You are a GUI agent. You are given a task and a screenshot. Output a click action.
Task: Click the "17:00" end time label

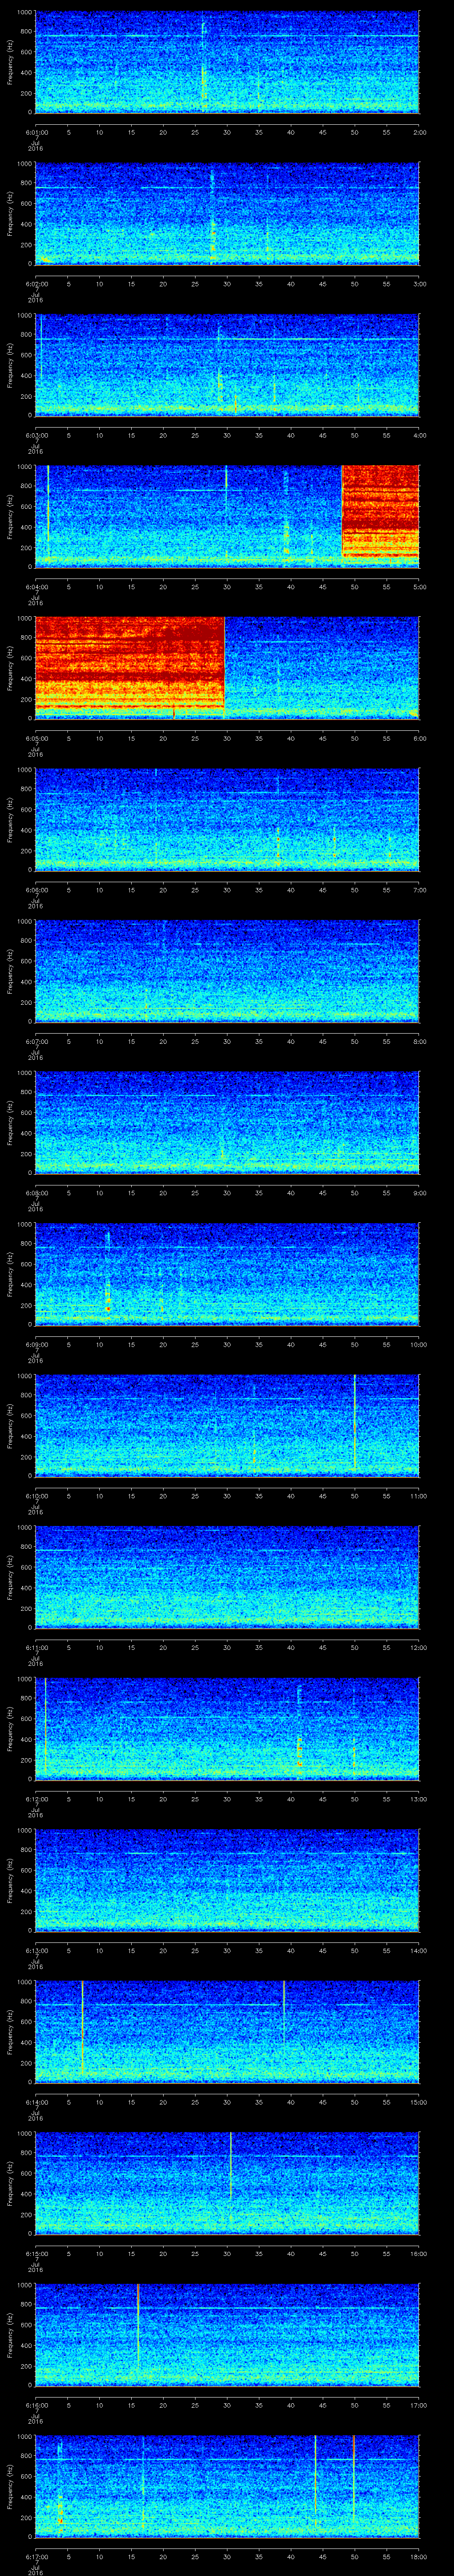418,2405
